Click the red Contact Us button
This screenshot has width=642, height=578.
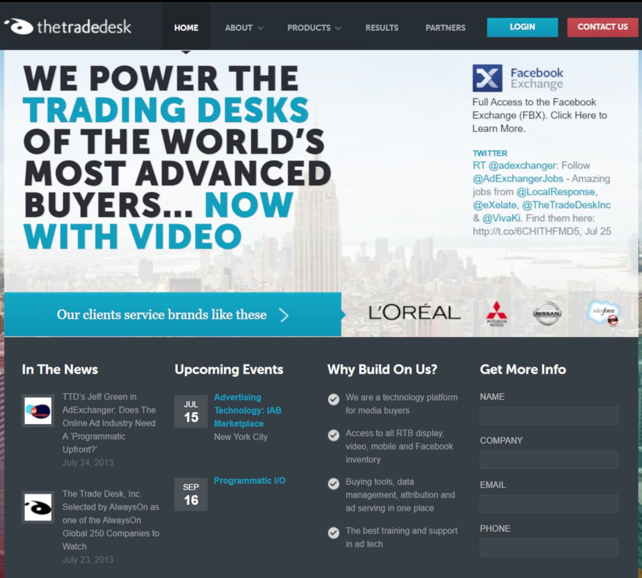tap(602, 27)
